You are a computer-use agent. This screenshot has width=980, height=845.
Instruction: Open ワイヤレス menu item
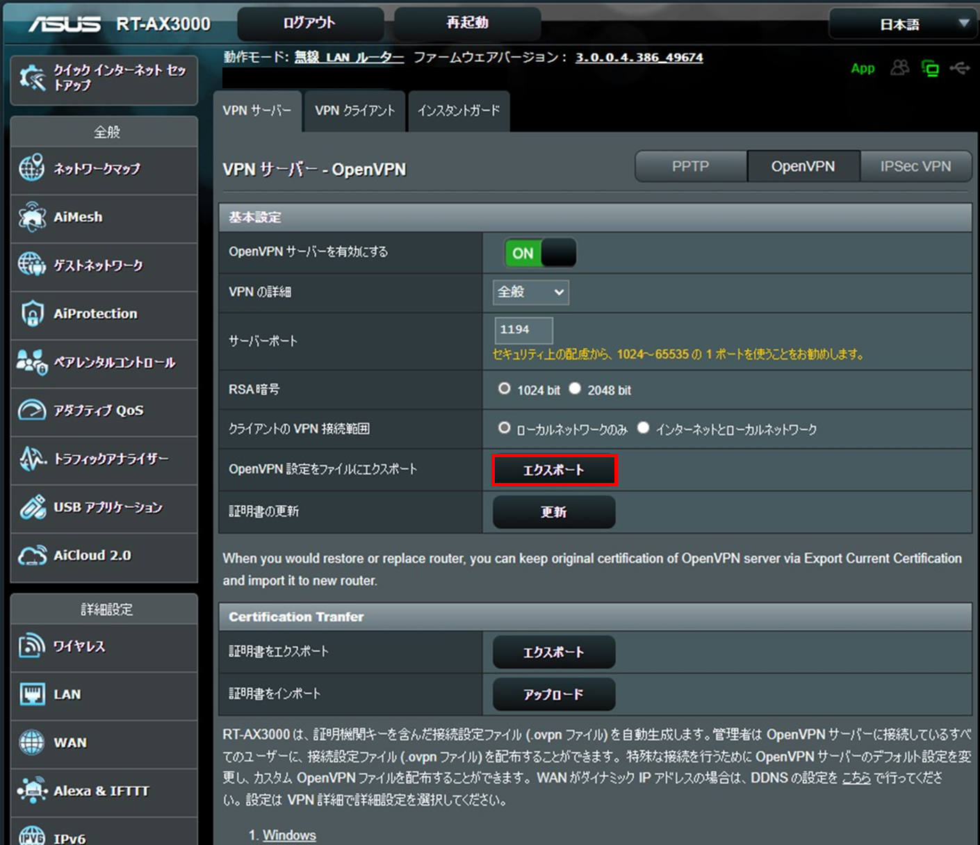click(x=104, y=648)
